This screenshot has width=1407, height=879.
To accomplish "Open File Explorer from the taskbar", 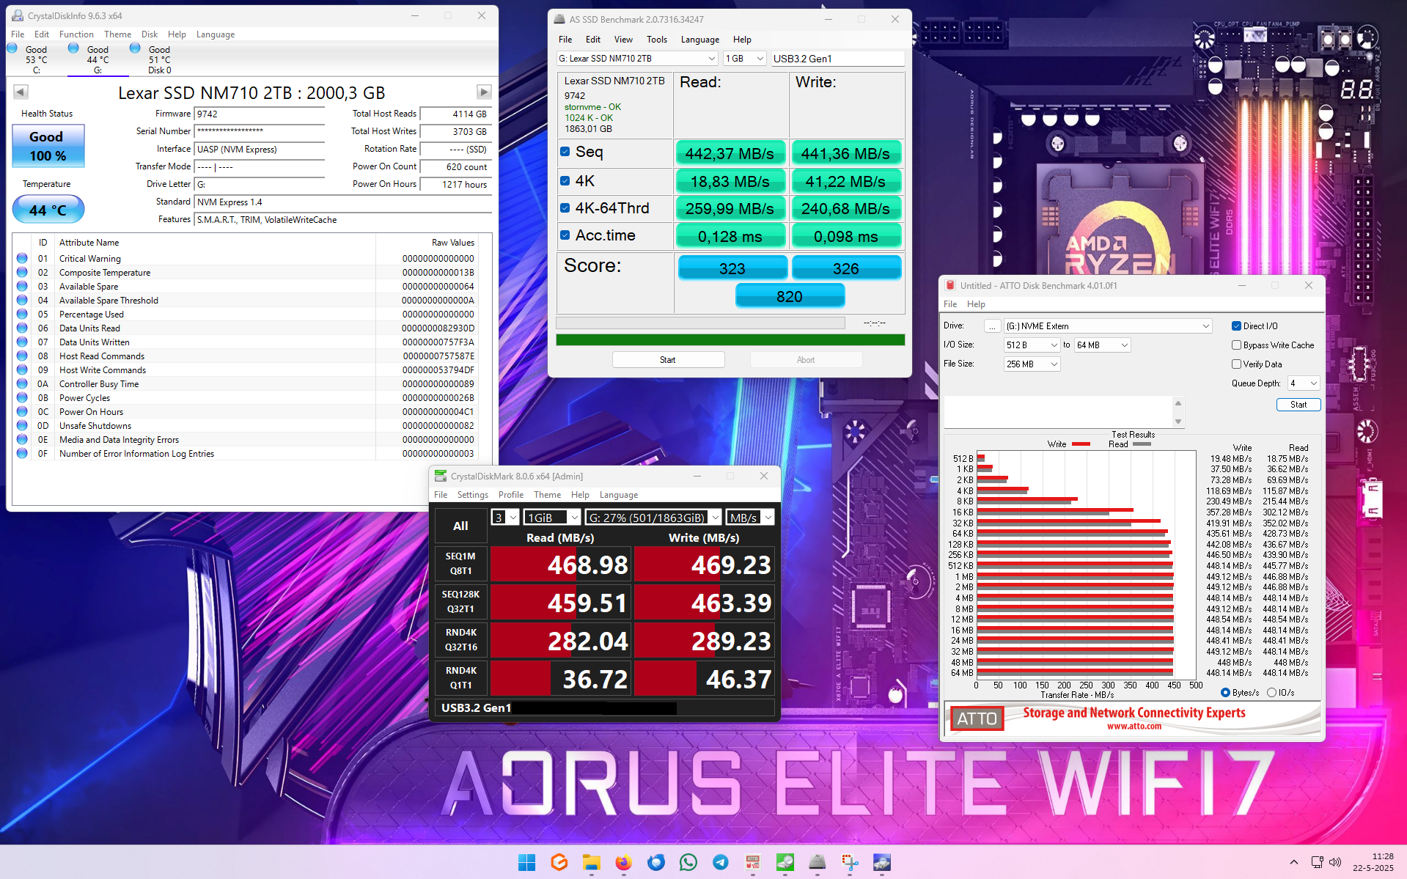I will click(x=592, y=862).
